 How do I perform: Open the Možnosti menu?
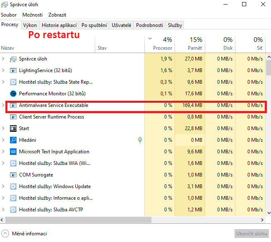32,15
